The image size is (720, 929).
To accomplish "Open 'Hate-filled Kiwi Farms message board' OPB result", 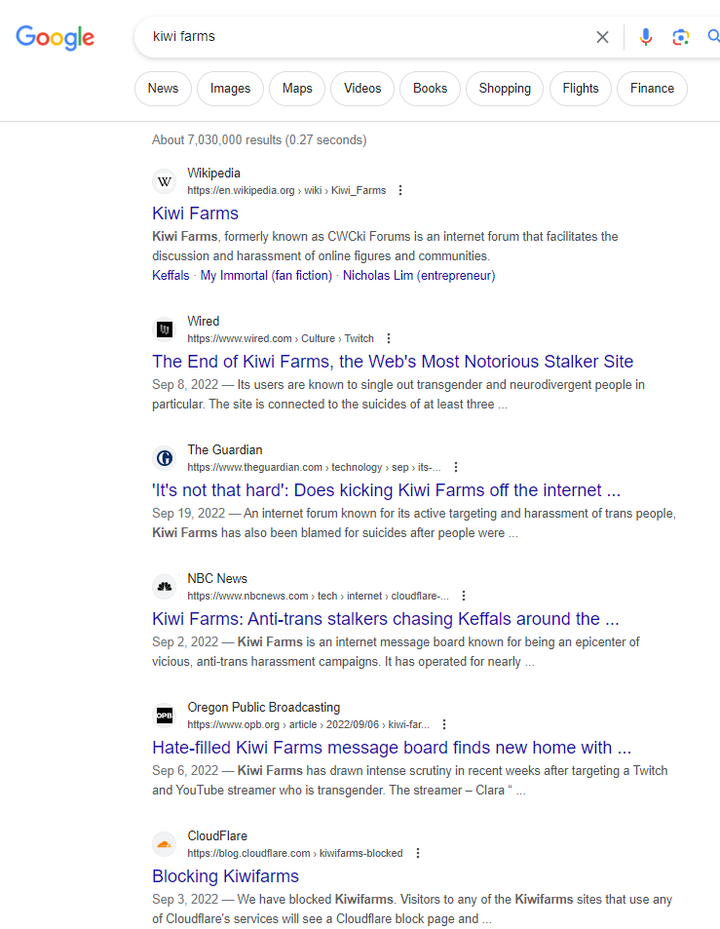I will click(392, 747).
